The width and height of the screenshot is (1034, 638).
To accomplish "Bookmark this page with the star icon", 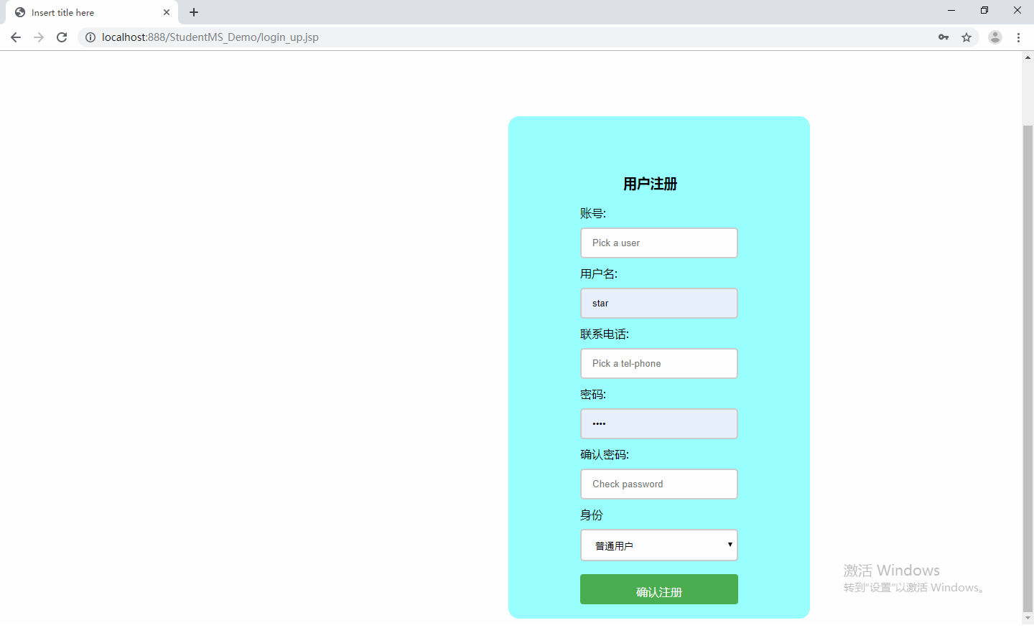I will 967,37.
